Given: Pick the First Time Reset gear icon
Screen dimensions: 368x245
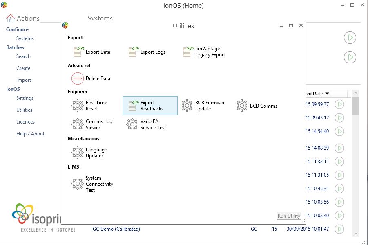Looking at the screenshot, I should (x=78, y=106).
